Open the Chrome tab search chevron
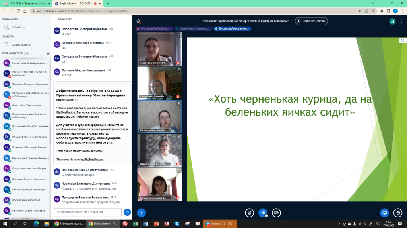 click(373, 3)
